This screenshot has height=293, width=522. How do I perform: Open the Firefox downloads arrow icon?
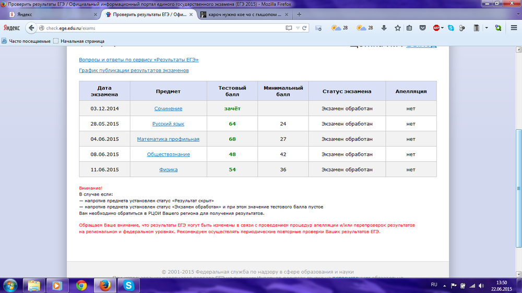pyautogui.click(x=384, y=28)
